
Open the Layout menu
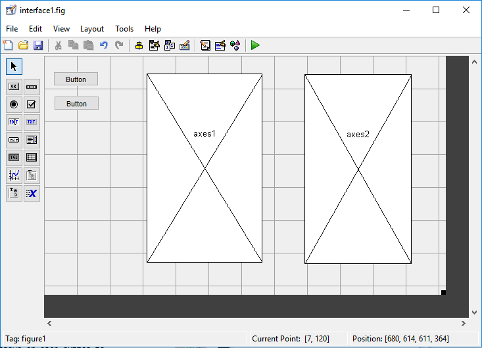coord(92,29)
